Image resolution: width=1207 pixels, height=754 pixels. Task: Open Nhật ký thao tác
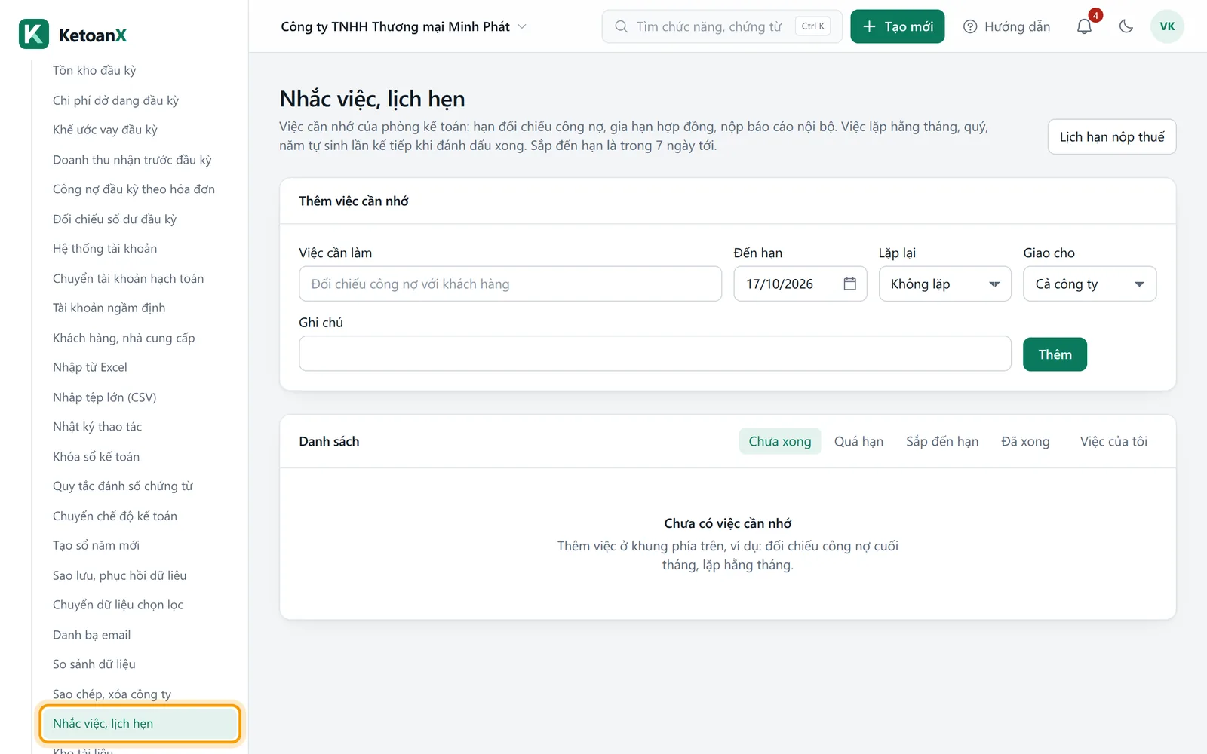97,427
